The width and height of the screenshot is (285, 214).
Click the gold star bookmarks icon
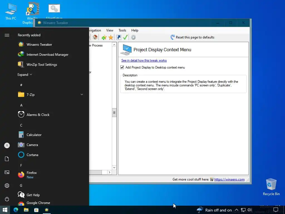point(110,38)
